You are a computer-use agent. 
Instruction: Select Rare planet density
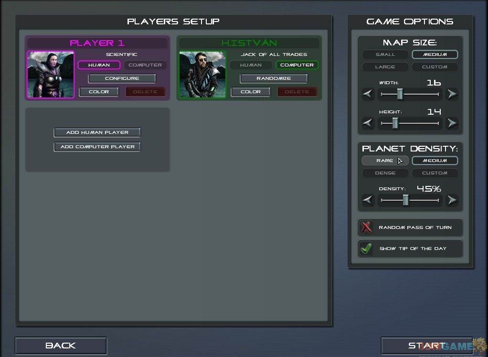pos(385,161)
